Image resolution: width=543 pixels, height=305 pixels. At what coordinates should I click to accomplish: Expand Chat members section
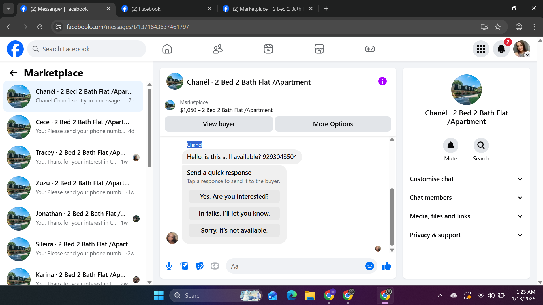[466, 197]
